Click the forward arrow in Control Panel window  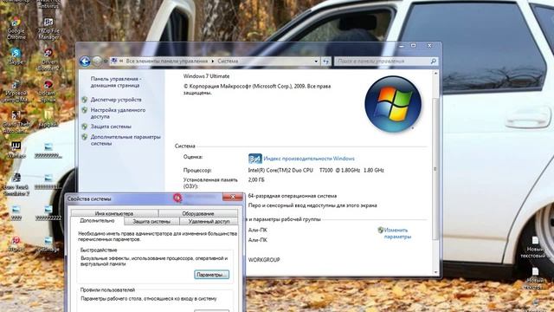[x=97, y=62]
